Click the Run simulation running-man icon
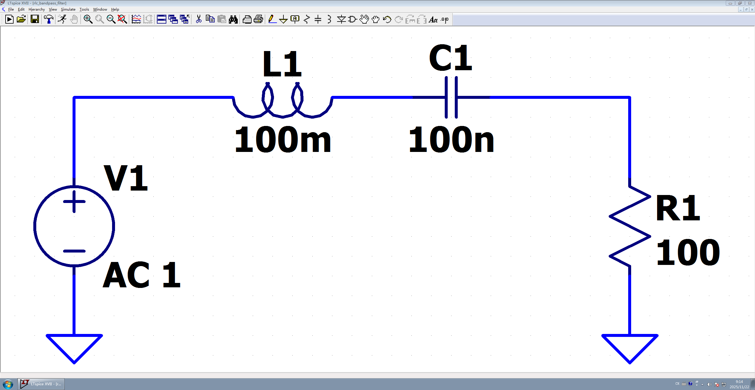Viewport: 755px width, 390px height. pyautogui.click(x=62, y=19)
